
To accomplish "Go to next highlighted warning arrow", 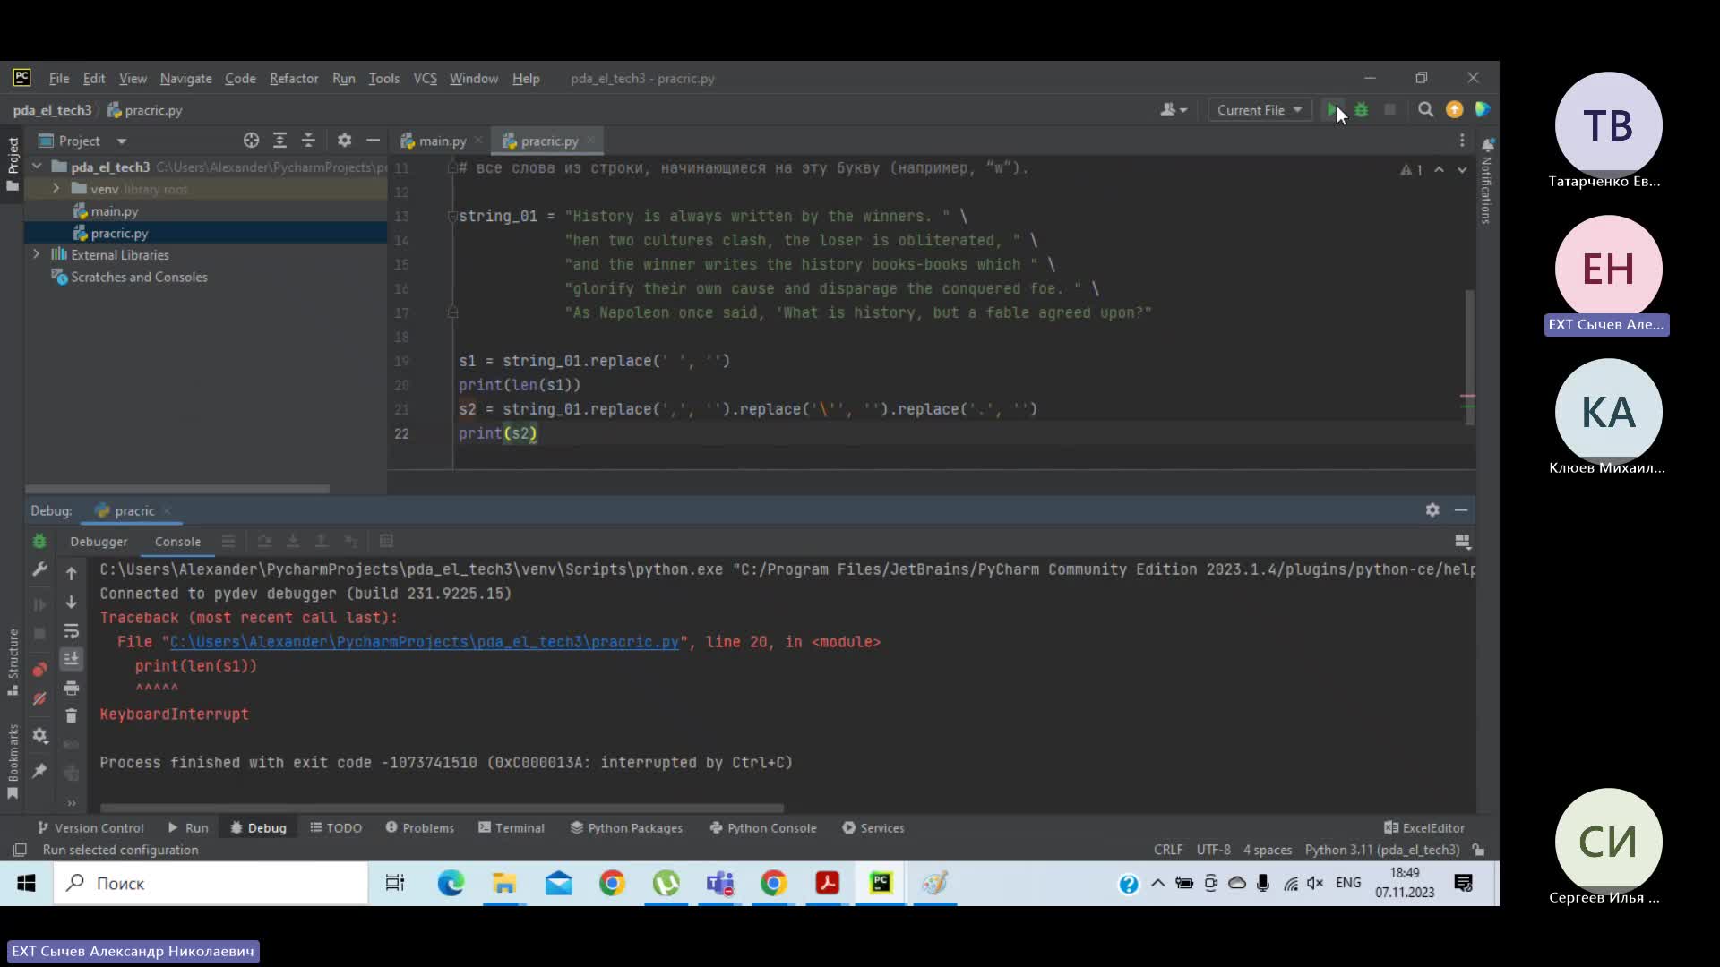I will point(1462,169).
